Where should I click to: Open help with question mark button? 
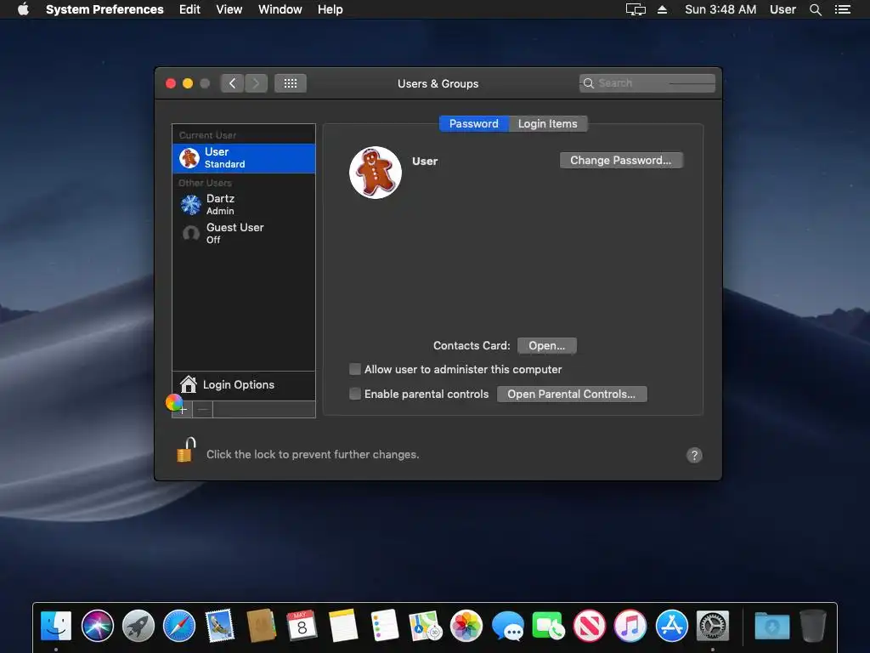point(694,456)
